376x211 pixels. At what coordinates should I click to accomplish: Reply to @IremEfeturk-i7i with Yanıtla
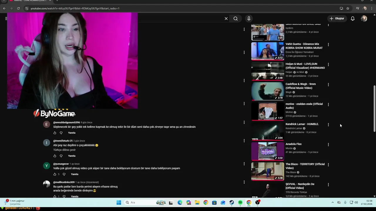[72, 156]
